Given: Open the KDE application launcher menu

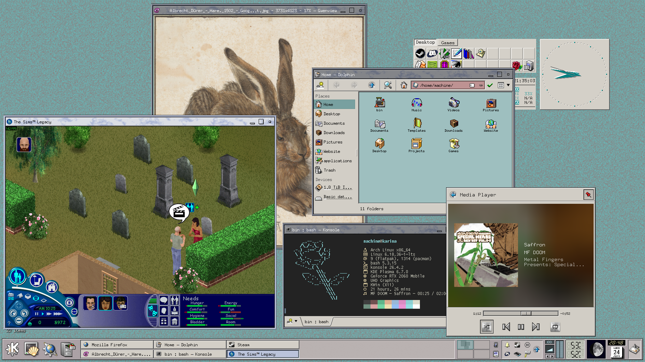Looking at the screenshot, I should pyautogui.click(x=12, y=349).
